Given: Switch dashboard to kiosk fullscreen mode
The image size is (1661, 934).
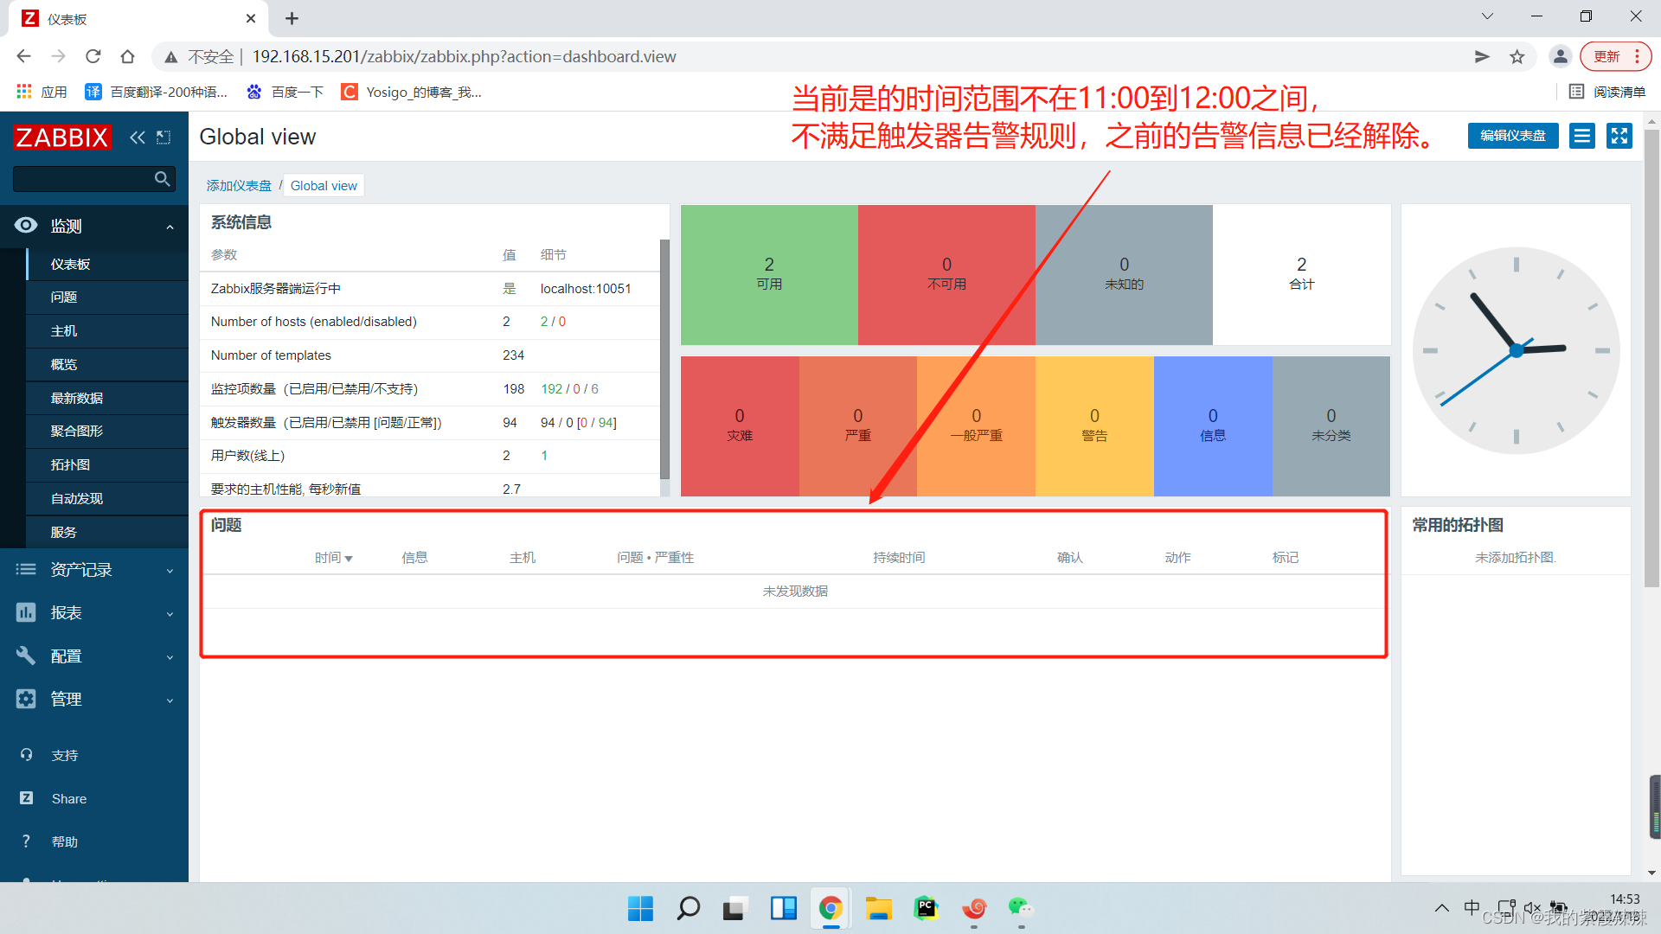Looking at the screenshot, I should pyautogui.click(x=1619, y=136).
